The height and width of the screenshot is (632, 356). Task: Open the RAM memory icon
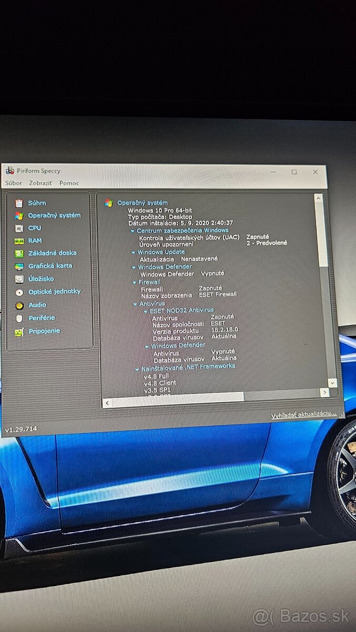coord(19,241)
